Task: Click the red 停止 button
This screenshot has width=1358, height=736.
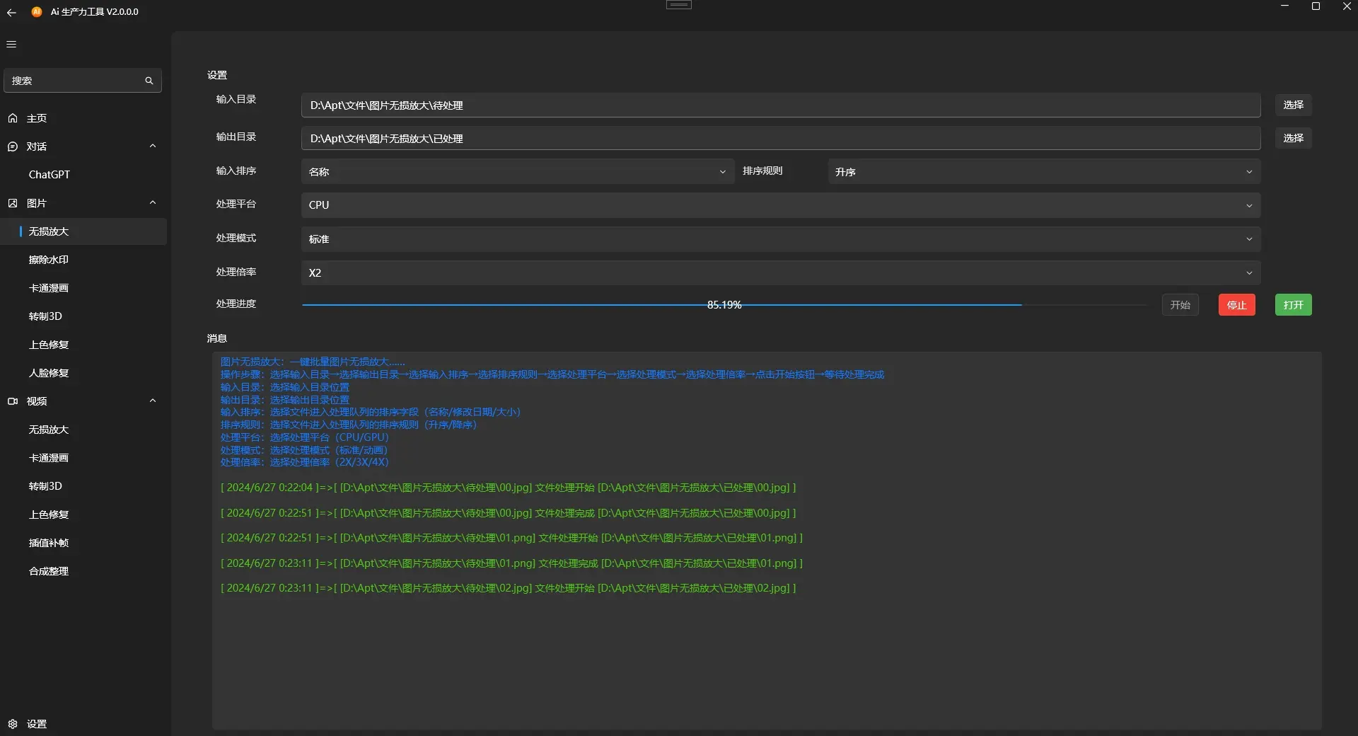Action: coord(1236,305)
